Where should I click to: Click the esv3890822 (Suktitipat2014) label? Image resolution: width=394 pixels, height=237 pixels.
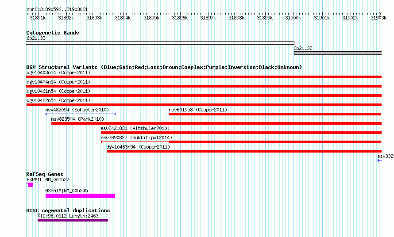pos(136,138)
